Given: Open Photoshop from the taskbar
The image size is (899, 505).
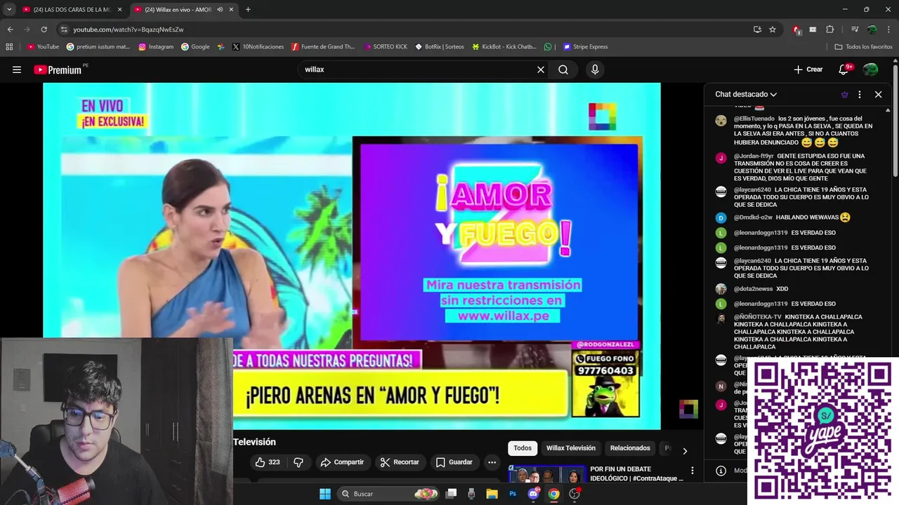Looking at the screenshot, I should [x=513, y=494].
